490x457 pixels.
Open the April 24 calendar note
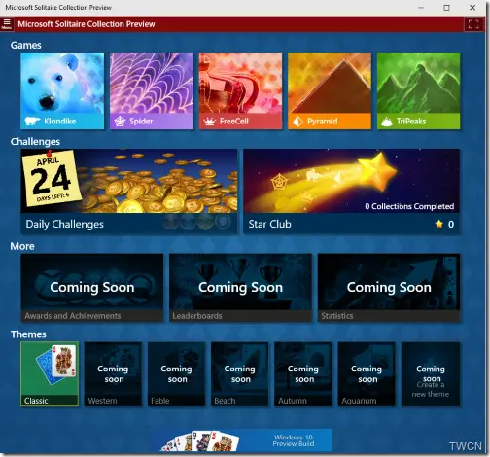[x=52, y=178]
